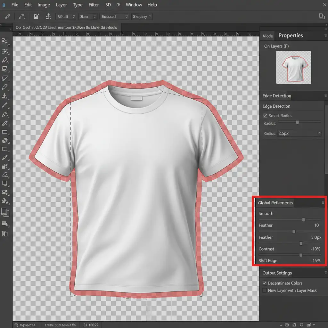Click the stamp-shaped icon in options bar

click(x=48, y=16)
